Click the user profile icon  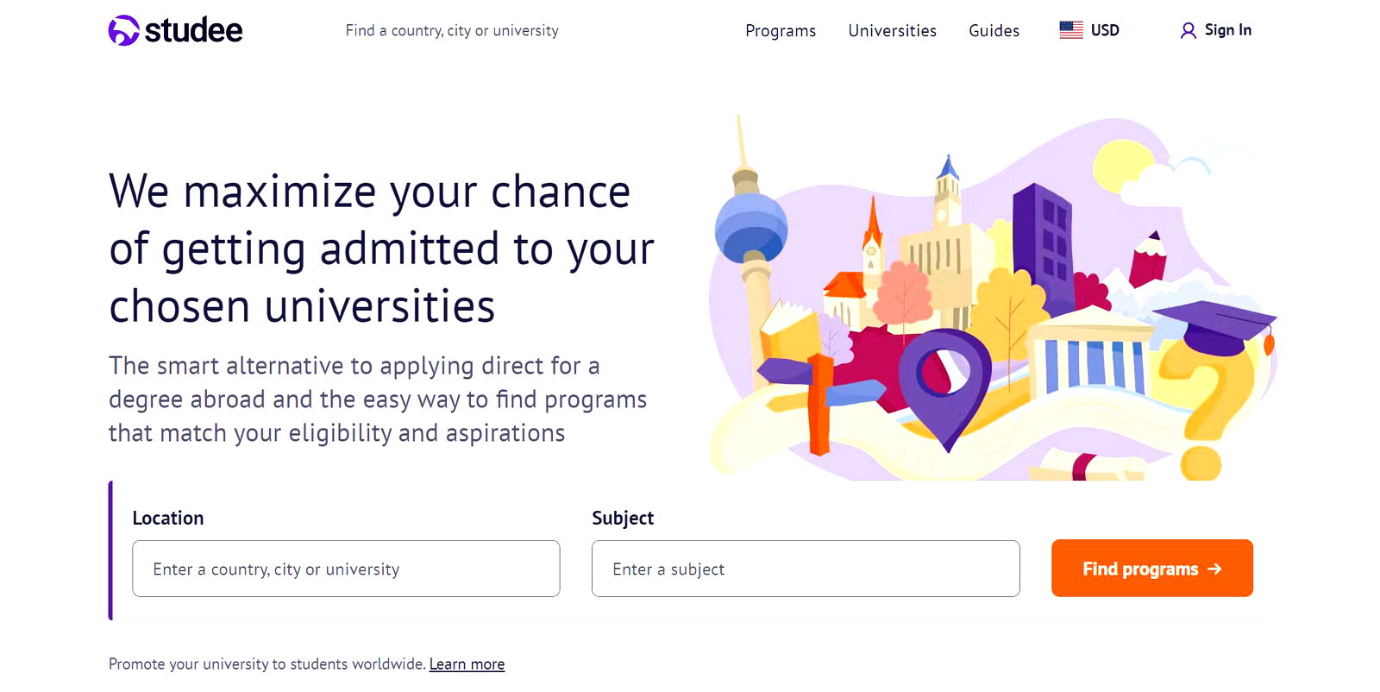1189,31
